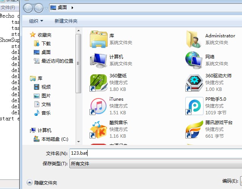Click the navigation pane scroll up arrow
The image size is (242, 189).
click(x=79, y=31)
